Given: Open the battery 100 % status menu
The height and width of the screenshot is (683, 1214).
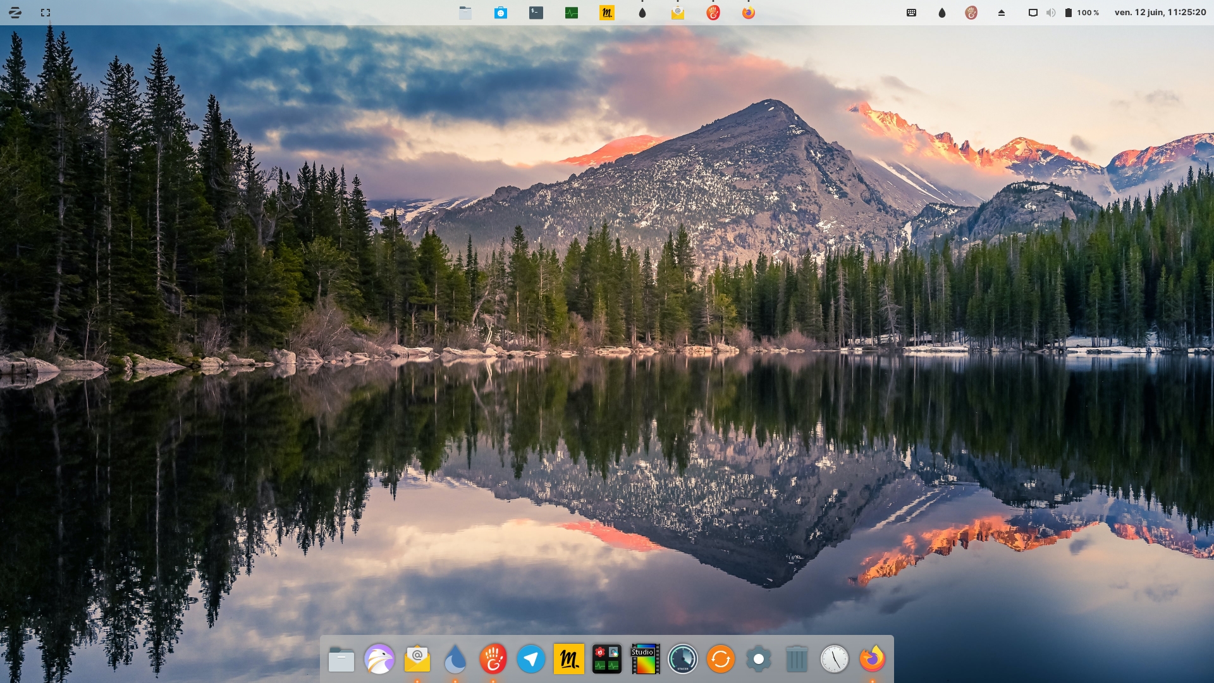Looking at the screenshot, I should [1082, 13].
